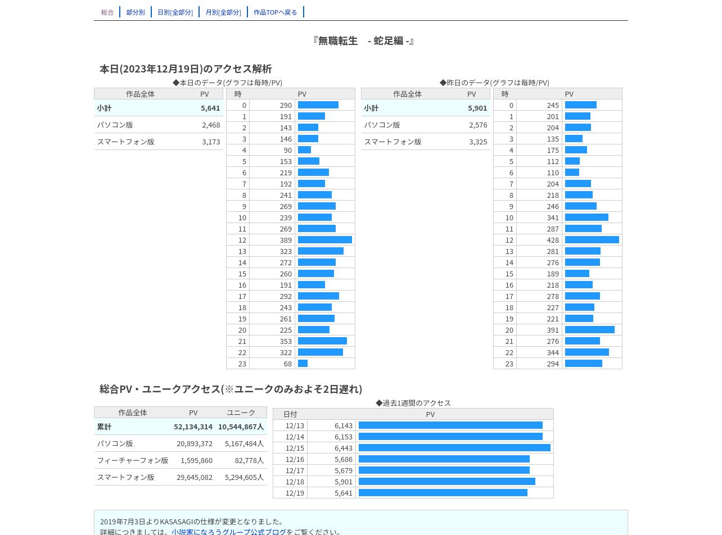Click yesterday's 小計 row showing 5,901
This screenshot has width=722, height=535.
pyautogui.click(x=426, y=108)
